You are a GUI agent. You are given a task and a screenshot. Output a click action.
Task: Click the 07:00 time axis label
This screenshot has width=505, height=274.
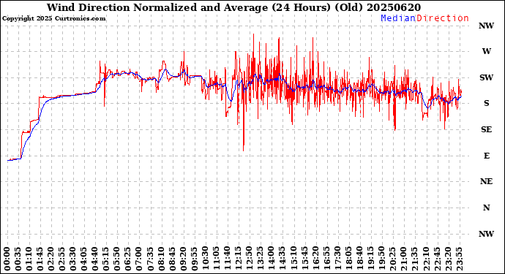pyautogui.click(x=139, y=259)
